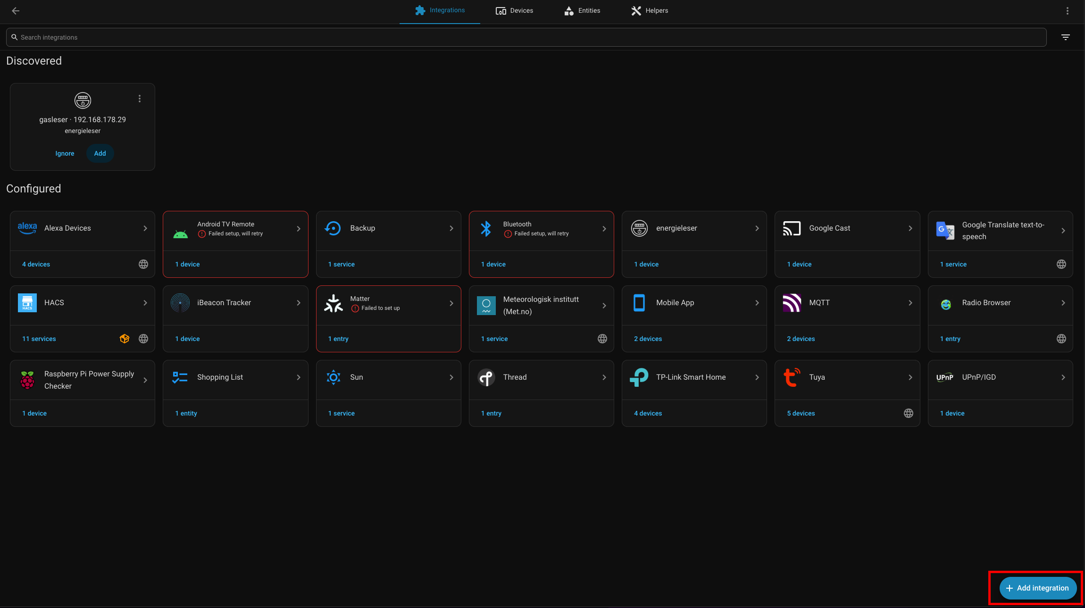Click the Mobile App phone icon

[x=639, y=303]
